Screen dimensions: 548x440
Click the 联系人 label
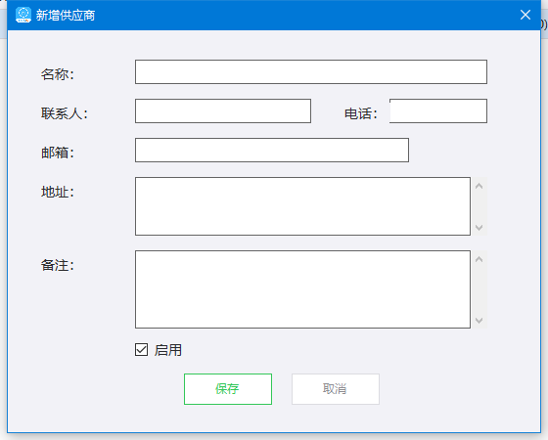[65, 113]
